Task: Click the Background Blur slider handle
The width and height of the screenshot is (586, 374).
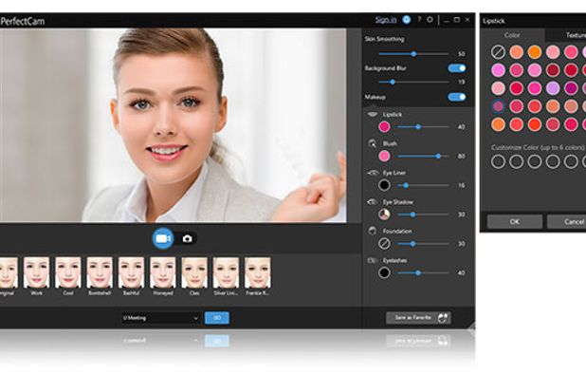Action: click(x=393, y=82)
